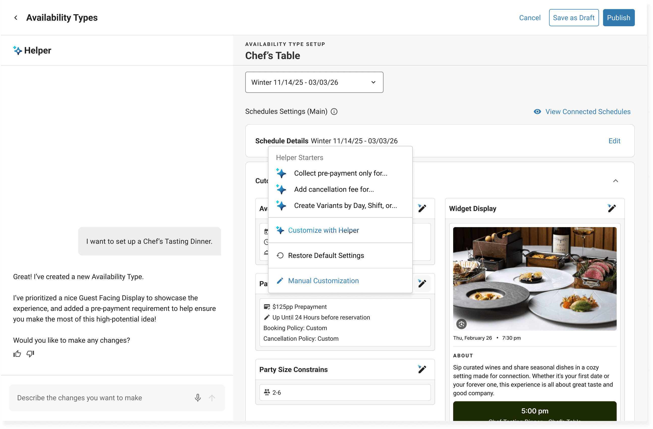Viewport: 653px width, 429px height.
Task: Click the Widget Display magic edit icon
Action: [612, 208]
